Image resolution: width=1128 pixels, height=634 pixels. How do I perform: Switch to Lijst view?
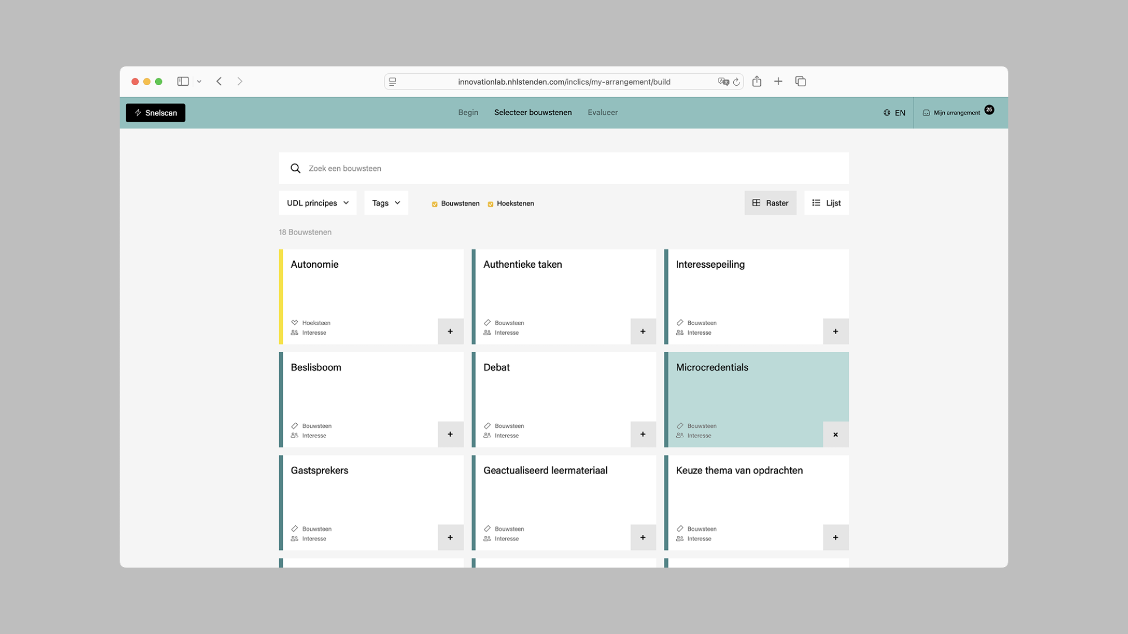click(x=826, y=203)
